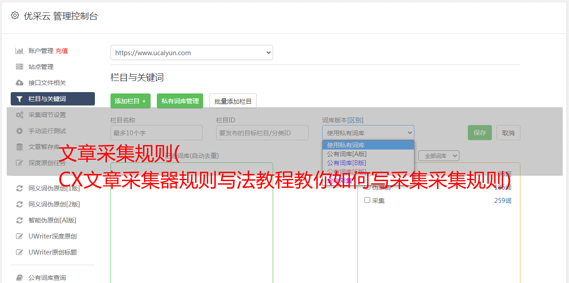Screen dimensions: 569x283
Task: Click the server icon for 站点管理
Action: (20, 67)
